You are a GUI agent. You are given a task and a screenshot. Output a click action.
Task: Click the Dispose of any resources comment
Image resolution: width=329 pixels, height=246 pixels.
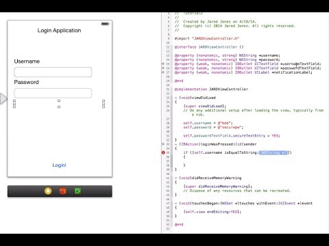tap(237, 191)
